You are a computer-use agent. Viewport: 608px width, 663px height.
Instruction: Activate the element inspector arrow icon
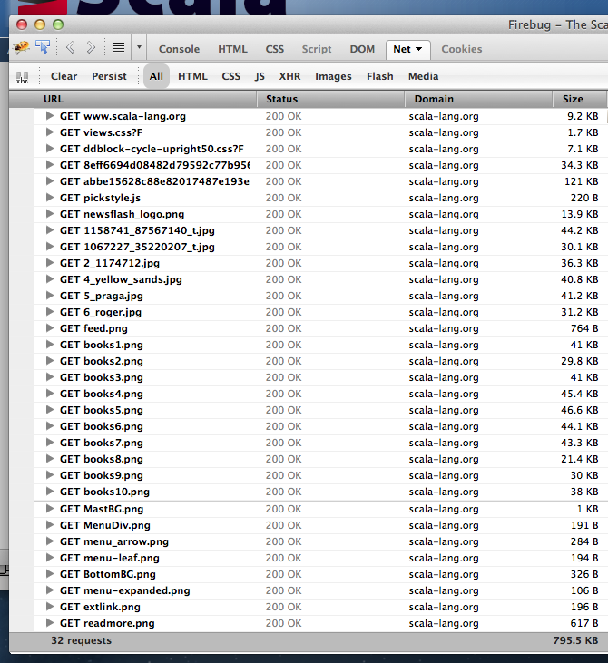(x=43, y=47)
